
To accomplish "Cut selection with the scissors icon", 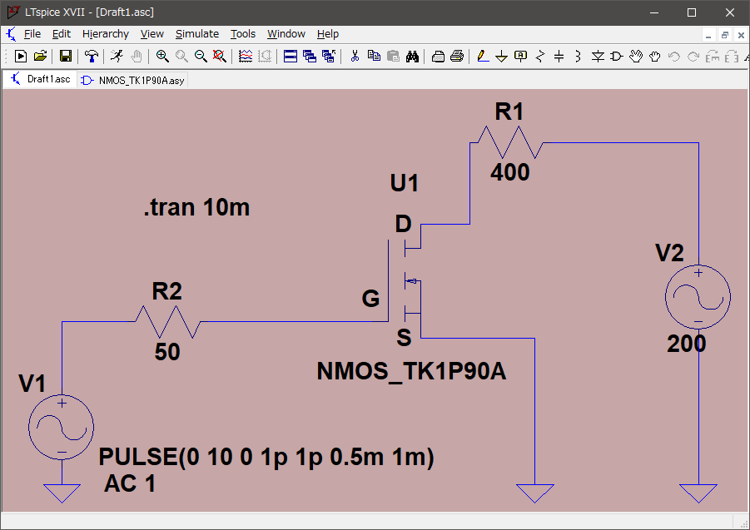I will 355,57.
